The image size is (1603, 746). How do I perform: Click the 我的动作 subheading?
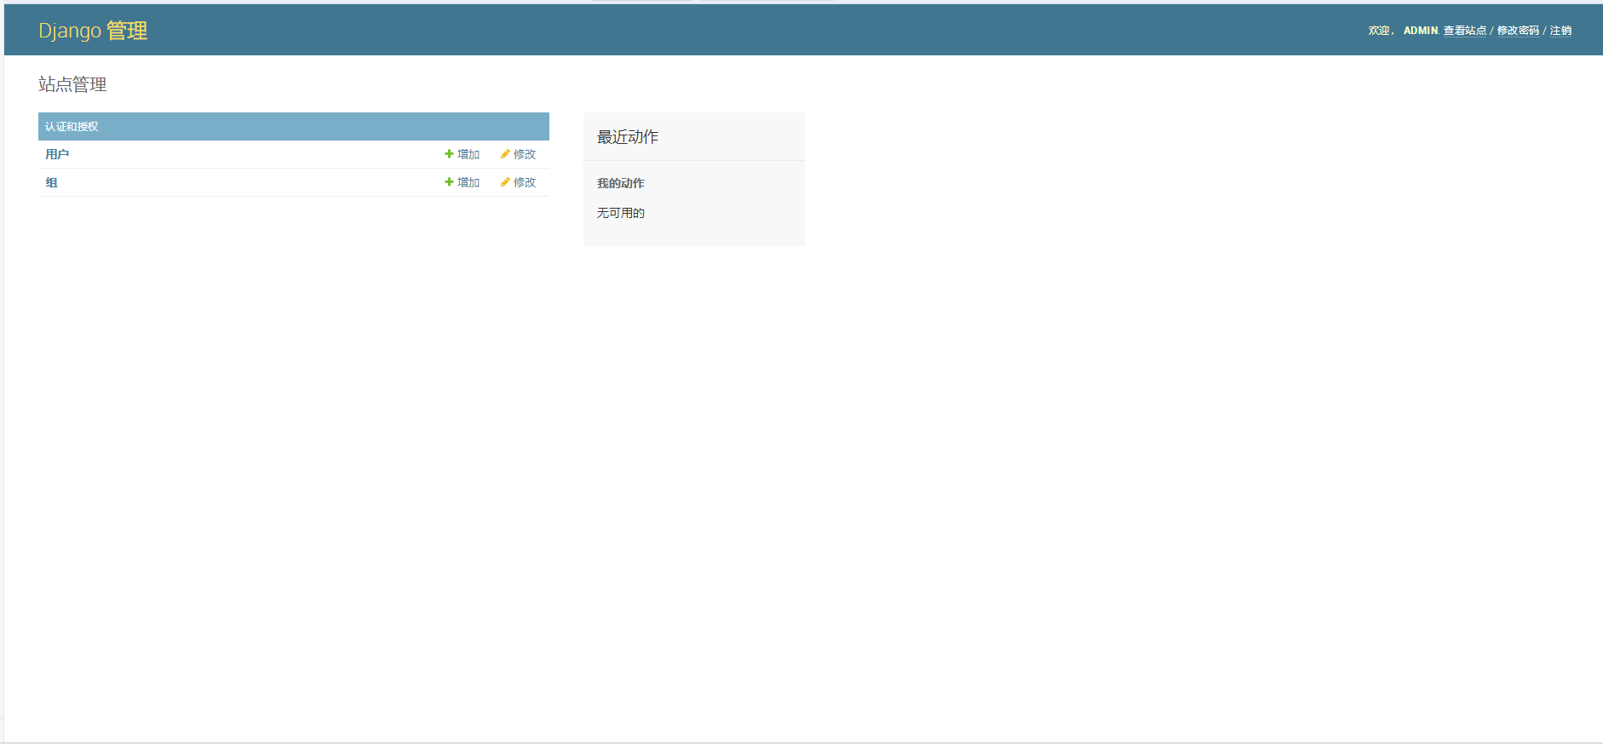click(621, 183)
